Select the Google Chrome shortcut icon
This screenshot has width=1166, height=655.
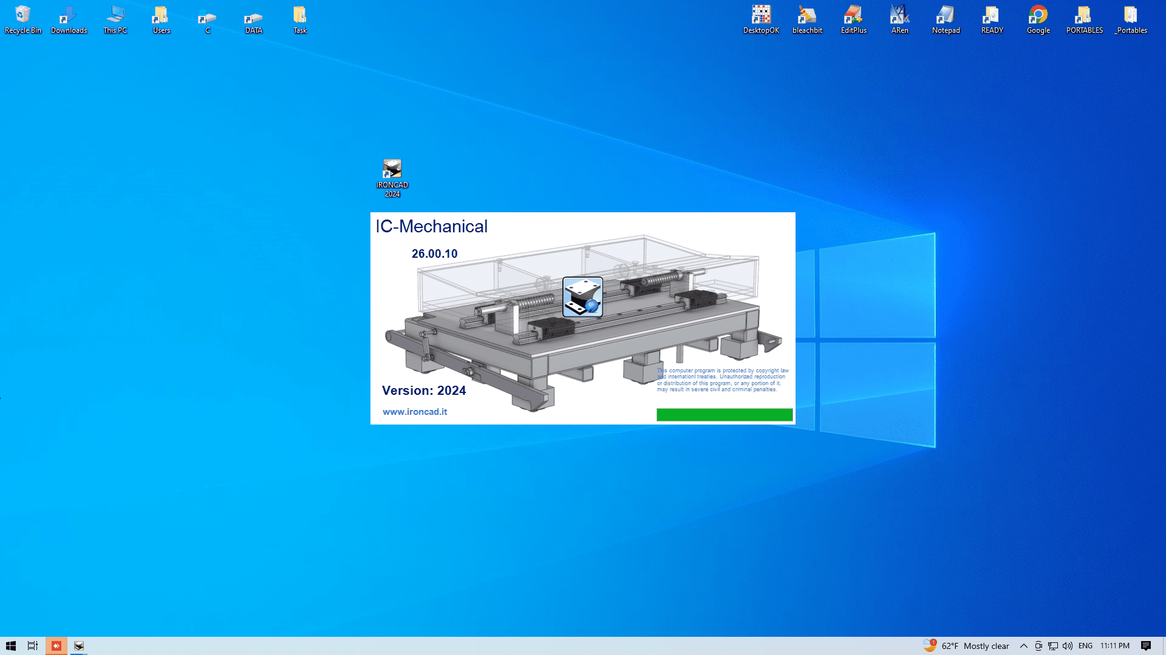(x=1038, y=19)
